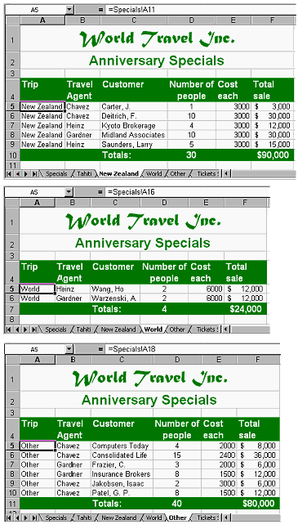The height and width of the screenshot is (529, 298).
Task: Select row 11 header in Other window
Action: click(13, 504)
